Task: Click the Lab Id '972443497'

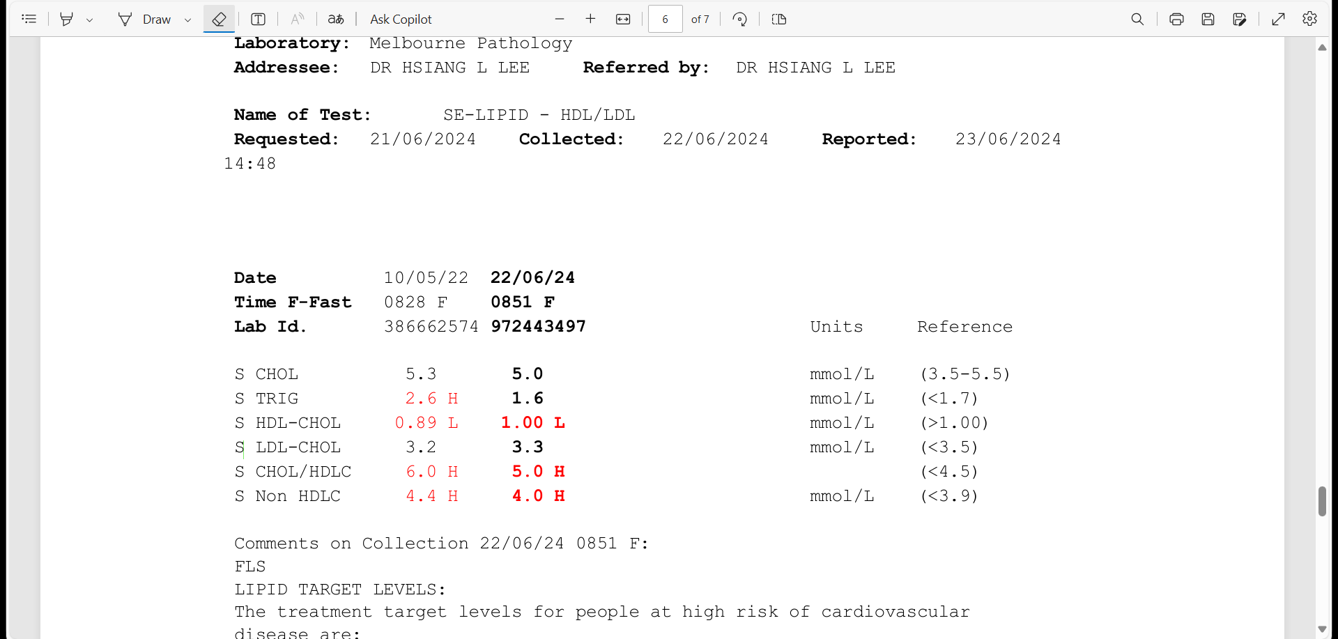Action: point(538,327)
